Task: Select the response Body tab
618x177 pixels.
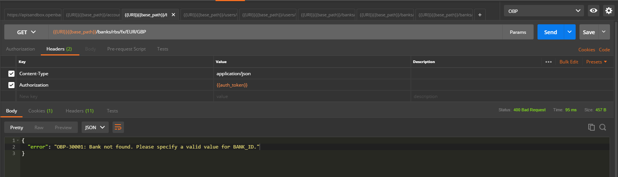Action: [x=11, y=111]
